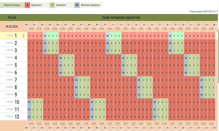Select the Група 5 row label

coord(13,65)
